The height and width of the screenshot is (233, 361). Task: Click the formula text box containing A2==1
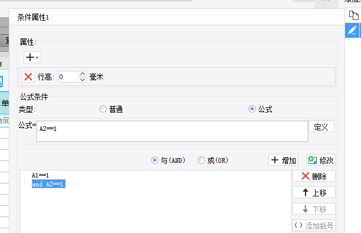click(x=172, y=131)
